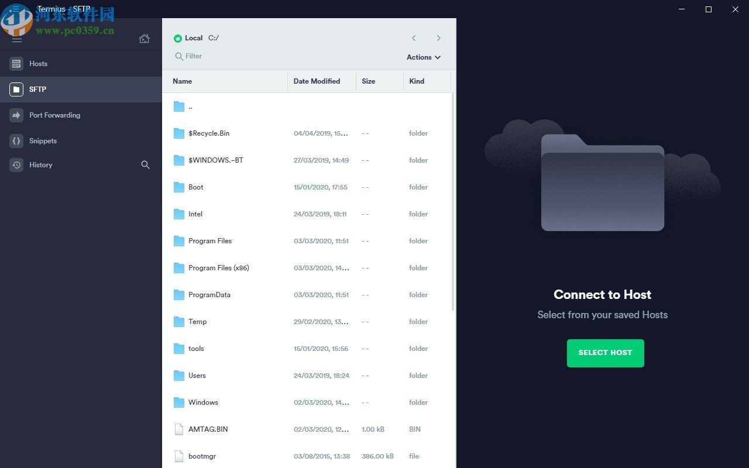
Task: Open the Actions dropdown
Action: 424,57
